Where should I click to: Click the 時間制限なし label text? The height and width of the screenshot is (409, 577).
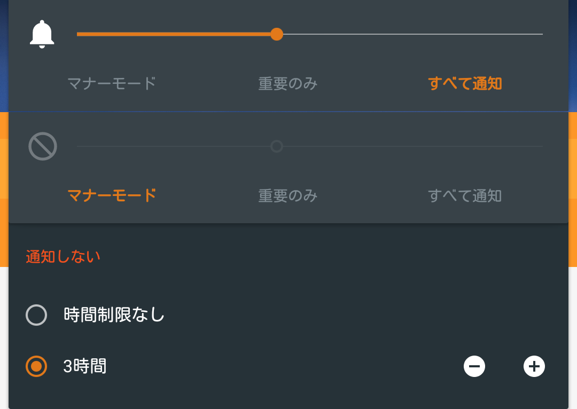tap(114, 315)
